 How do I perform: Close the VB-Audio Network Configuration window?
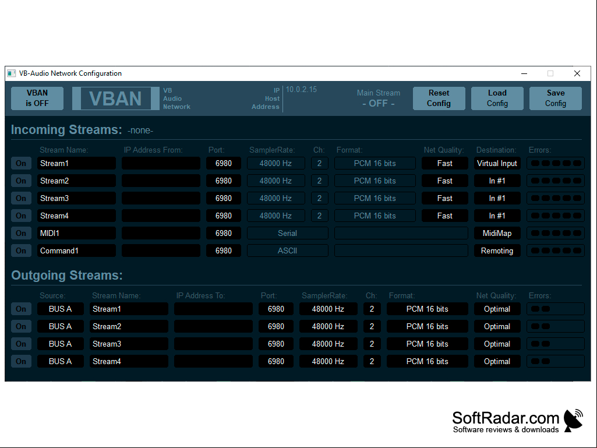pos(577,73)
